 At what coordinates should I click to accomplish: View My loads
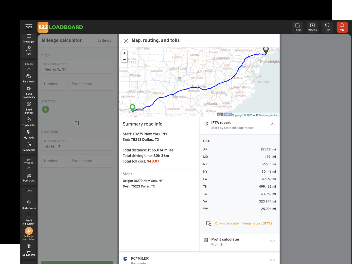pos(29,134)
